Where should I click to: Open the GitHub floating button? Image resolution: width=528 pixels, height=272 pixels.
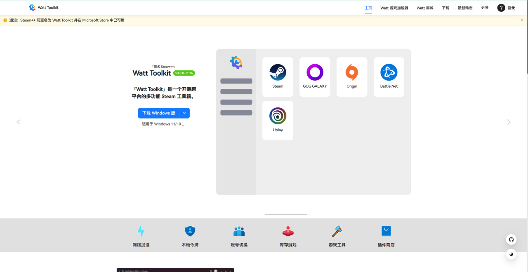pyautogui.click(x=511, y=239)
